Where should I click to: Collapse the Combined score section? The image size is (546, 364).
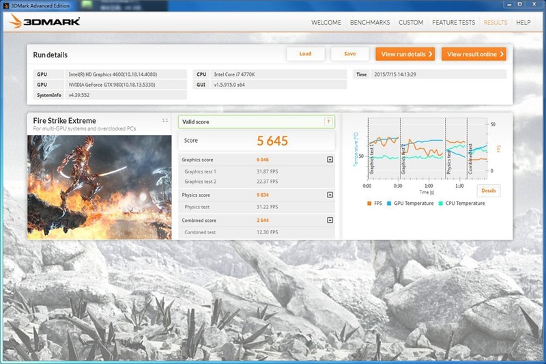[x=330, y=220]
